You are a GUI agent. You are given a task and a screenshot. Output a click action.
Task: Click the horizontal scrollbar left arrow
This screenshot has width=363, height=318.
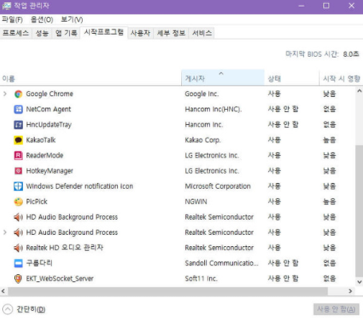point(4,291)
